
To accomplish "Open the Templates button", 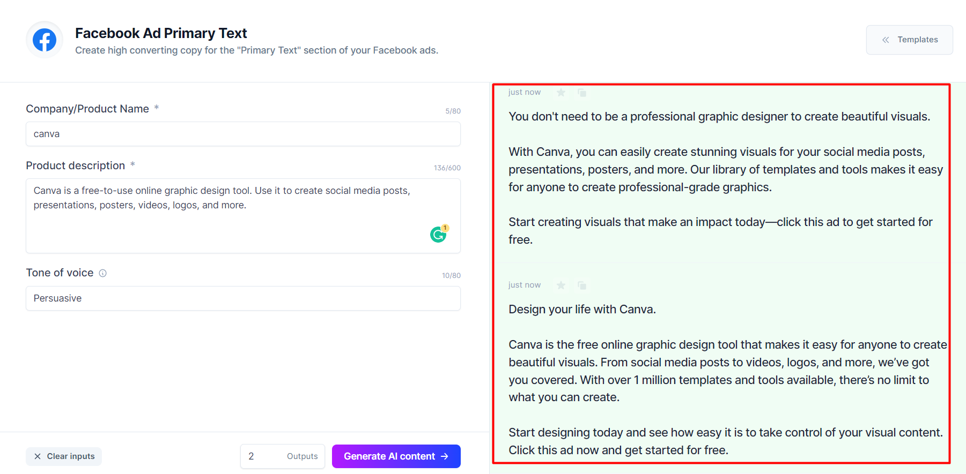I will 909,40.
